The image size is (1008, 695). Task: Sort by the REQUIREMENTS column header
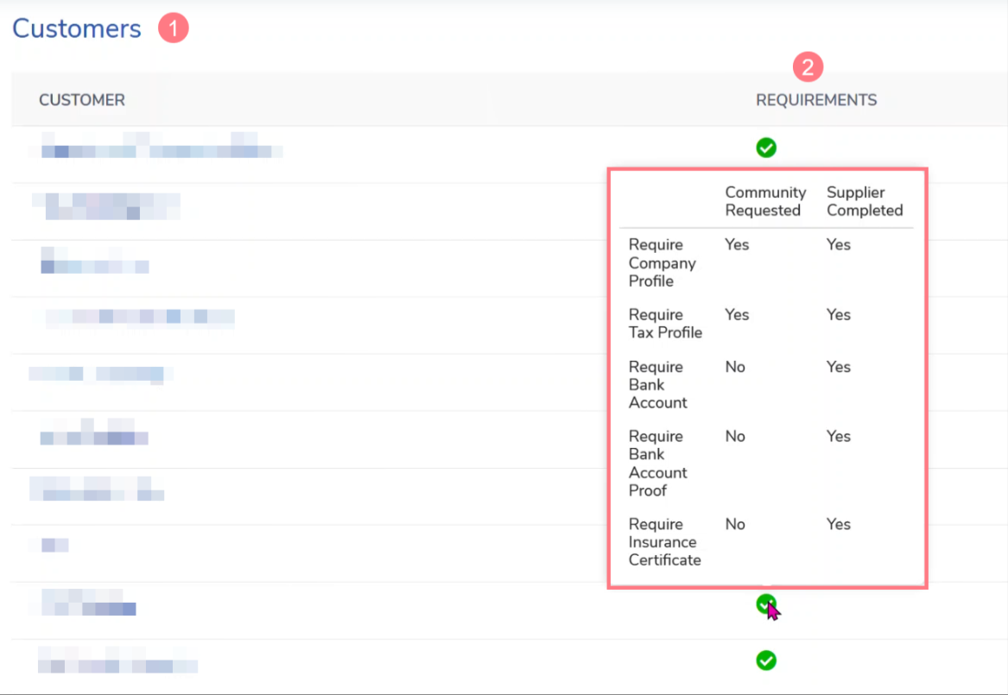click(816, 100)
